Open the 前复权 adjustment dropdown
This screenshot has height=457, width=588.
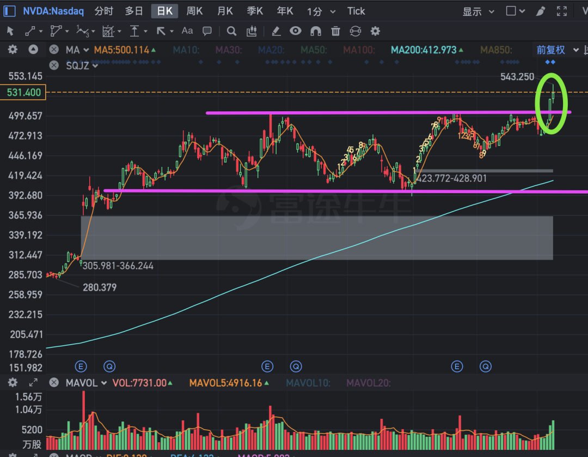point(556,50)
